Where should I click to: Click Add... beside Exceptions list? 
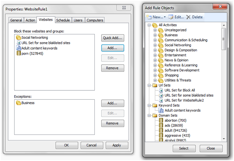click(x=113, y=103)
